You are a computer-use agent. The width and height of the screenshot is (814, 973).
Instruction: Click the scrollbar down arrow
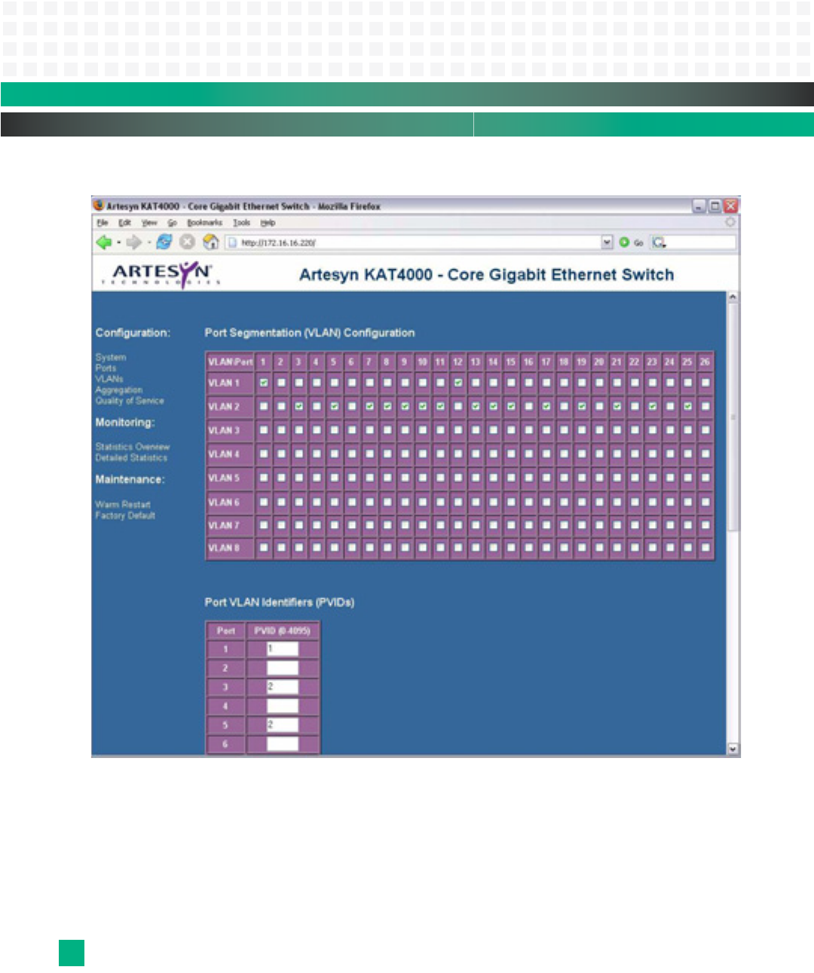pyautogui.click(x=733, y=750)
